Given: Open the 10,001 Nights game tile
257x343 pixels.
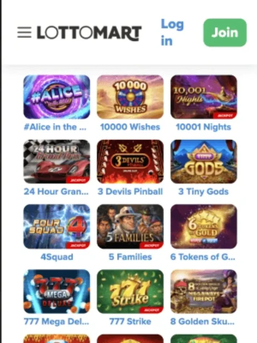Looking at the screenshot, I should 204,97.
